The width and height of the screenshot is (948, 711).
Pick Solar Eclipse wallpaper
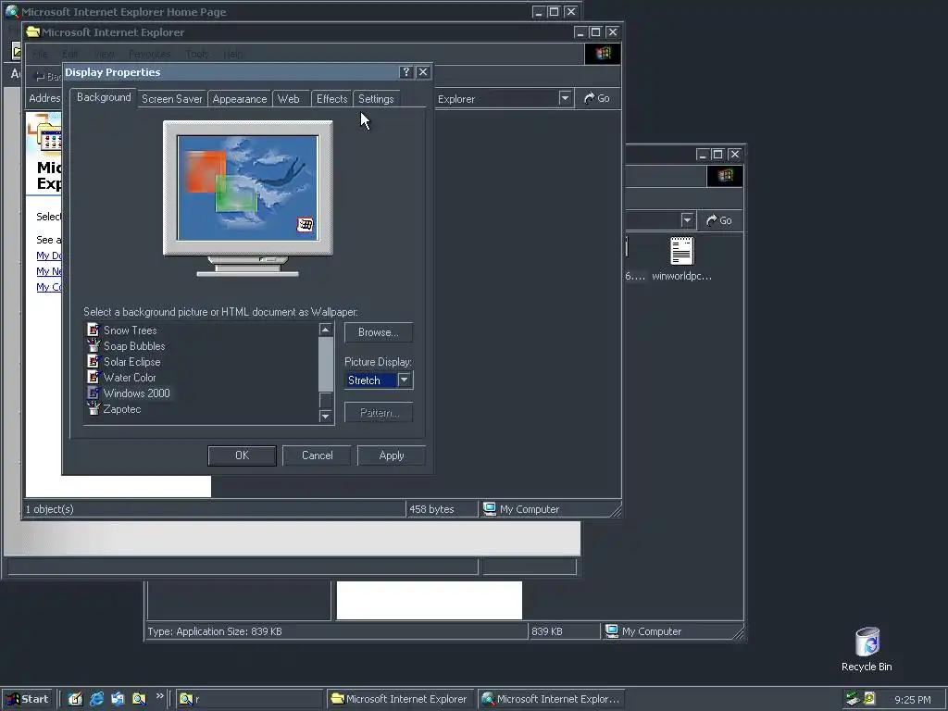coord(131,362)
